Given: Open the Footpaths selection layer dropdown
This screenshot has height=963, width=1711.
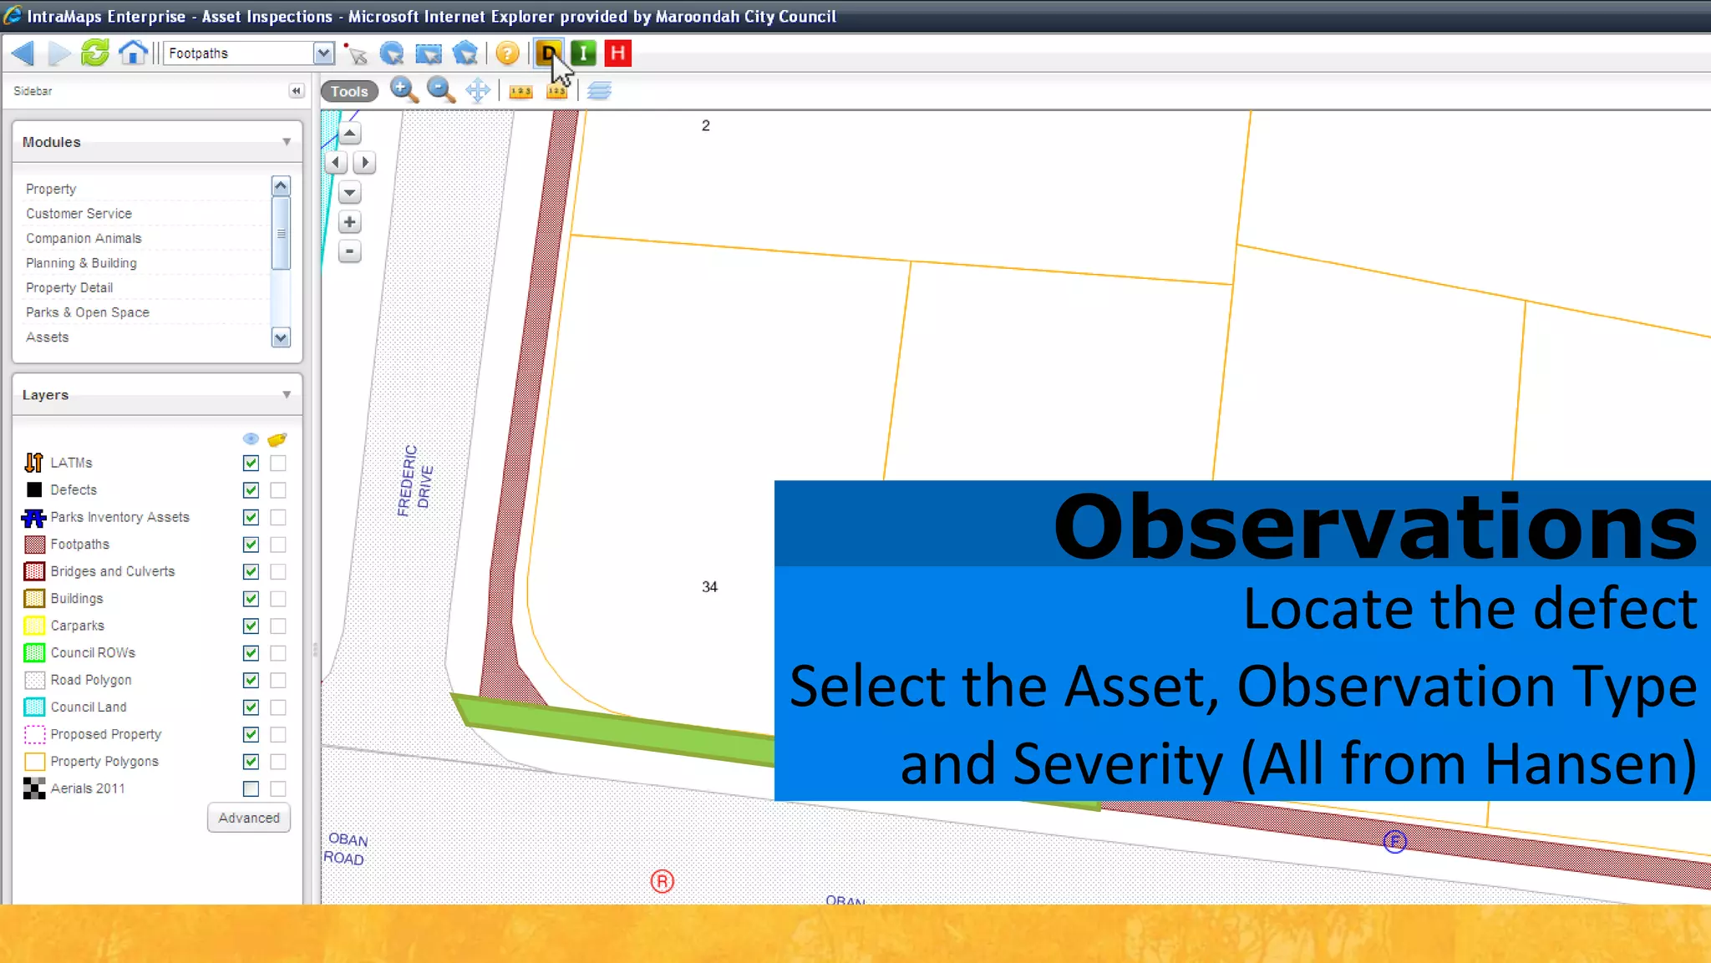Looking at the screenshot, I should pyautogui.click(x=323, y=53).
